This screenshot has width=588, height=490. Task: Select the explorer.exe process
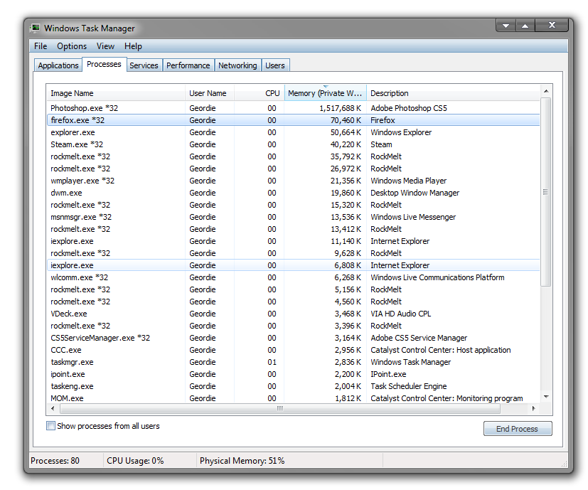point(293,132)
